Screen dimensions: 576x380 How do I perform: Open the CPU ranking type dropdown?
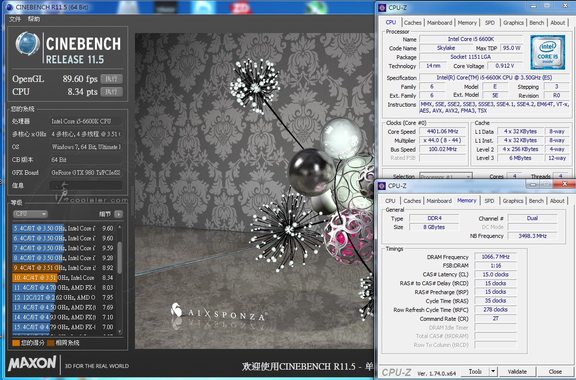coord(31,214)
